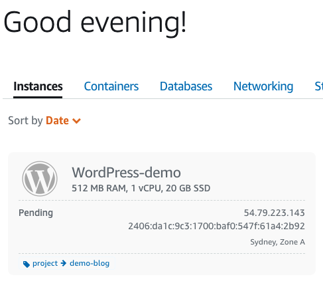Click the WordPress logo icon
Screen dimensions: 323x299
(x=40, y=179)
